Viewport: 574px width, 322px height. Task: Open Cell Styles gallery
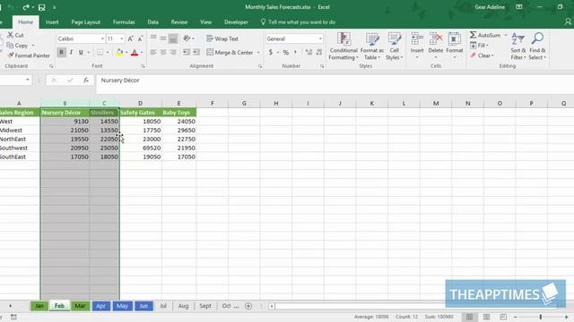[395, 47]
